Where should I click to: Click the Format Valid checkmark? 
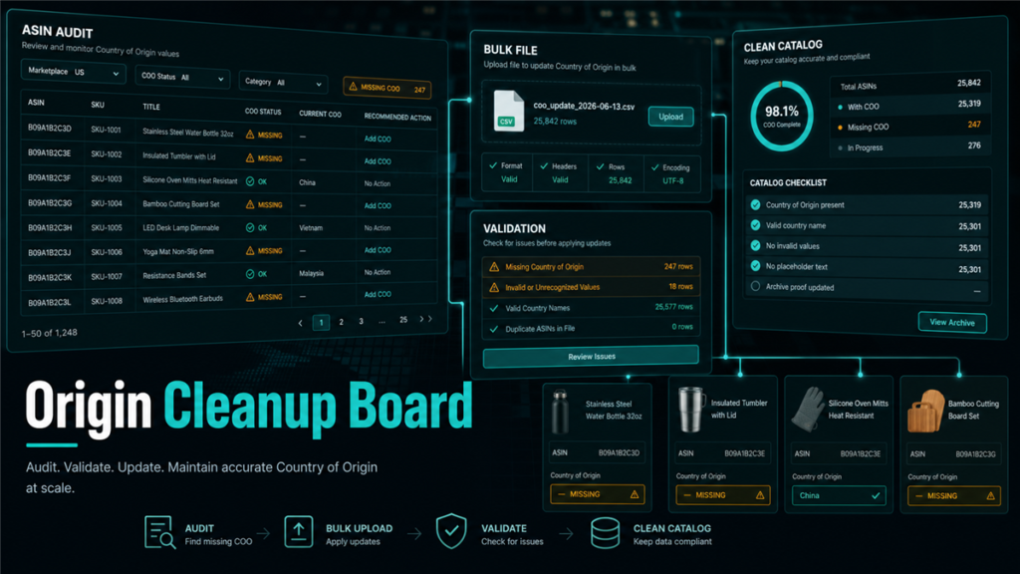[x=493, y=165]
